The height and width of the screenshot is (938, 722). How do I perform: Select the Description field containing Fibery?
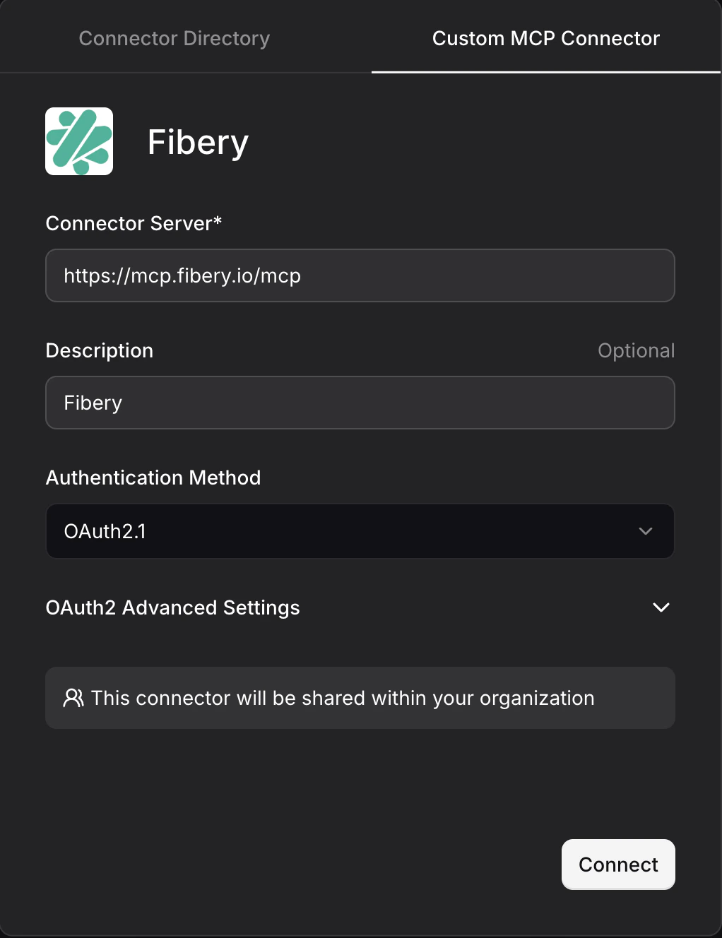pos(360,403)
